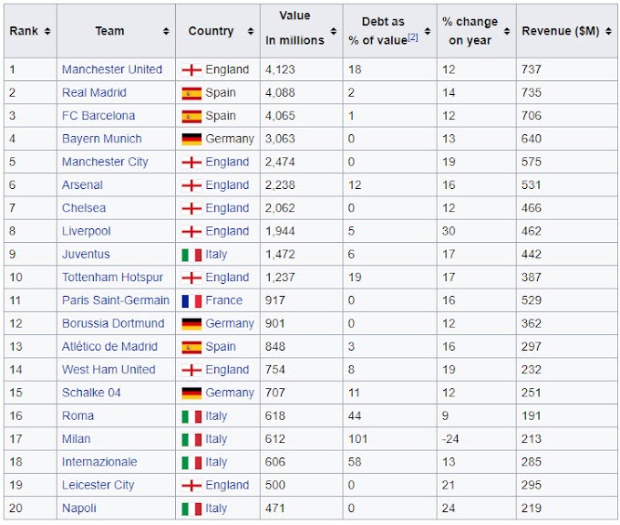Open England link in Manchester United row

227,69
